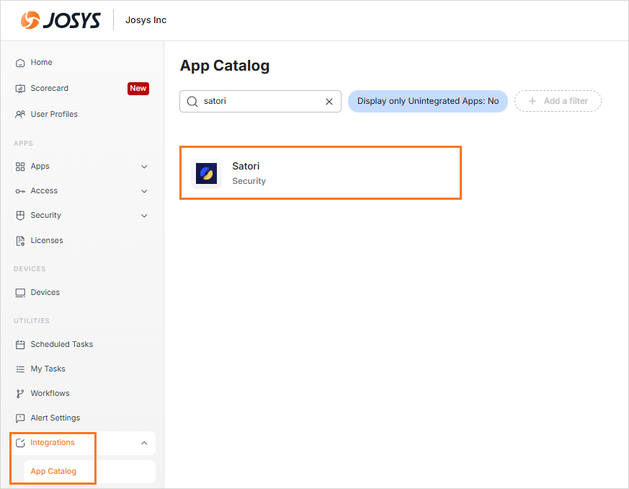Click the magnifier icon in search box
629x489 pixels.
point(192,102)
